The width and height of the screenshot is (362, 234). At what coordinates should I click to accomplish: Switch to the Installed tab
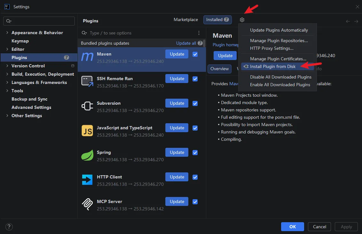(217, 19)
